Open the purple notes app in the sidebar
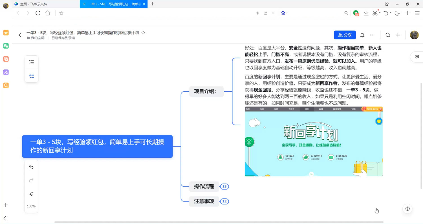This screenshot has height=224, width=423. tap(6, 72)
